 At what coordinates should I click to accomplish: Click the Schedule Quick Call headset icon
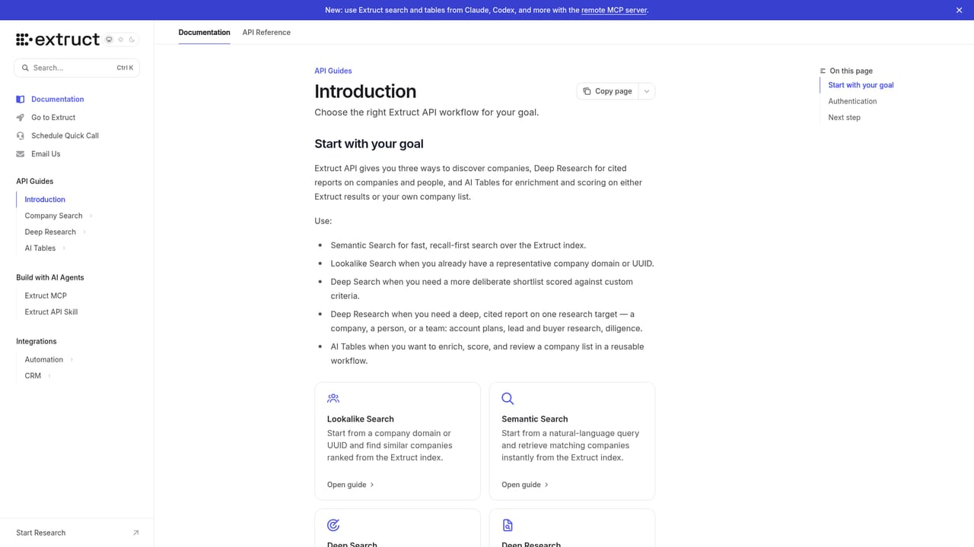click(x=21, y=136)
